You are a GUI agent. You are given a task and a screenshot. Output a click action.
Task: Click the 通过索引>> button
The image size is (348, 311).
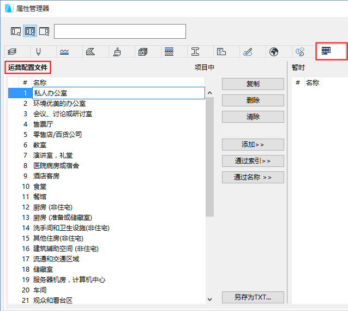tap(253, 161)
